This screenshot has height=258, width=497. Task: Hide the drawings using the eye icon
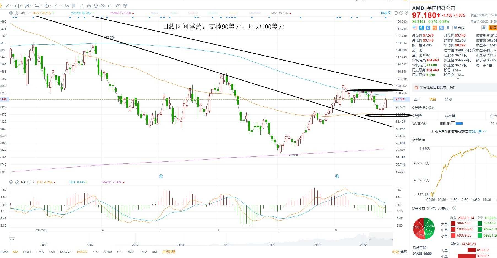click(103, 6)
